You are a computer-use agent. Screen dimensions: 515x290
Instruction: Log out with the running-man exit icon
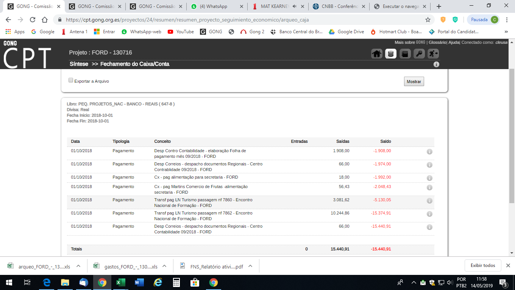pyautogui.click(x=433, y=54)
